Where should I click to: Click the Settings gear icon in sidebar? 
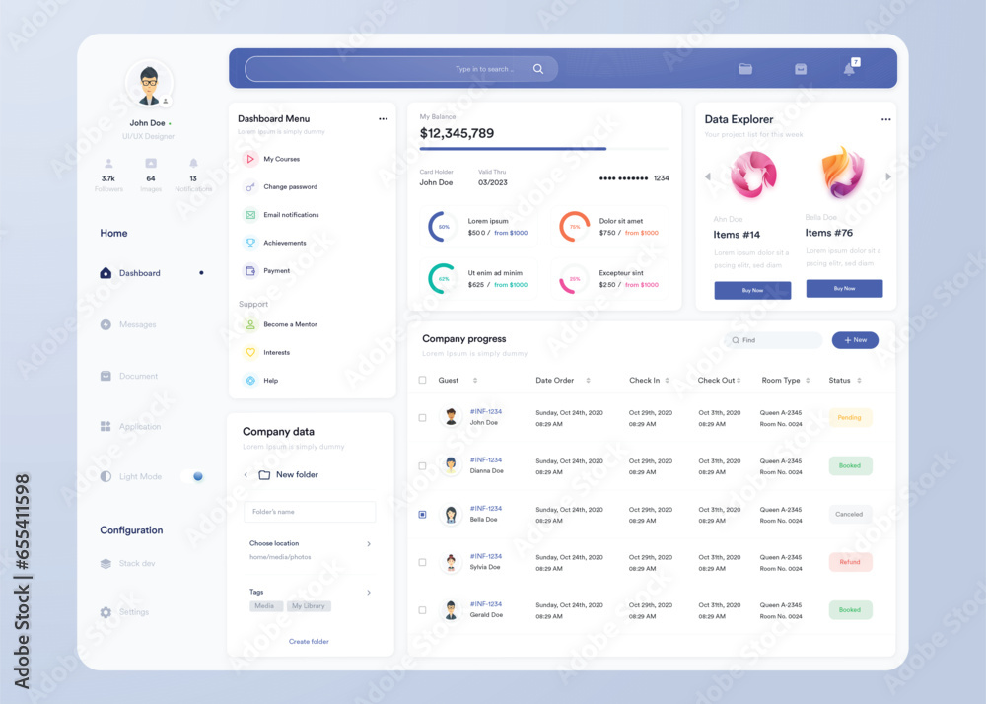pos(106,612)
